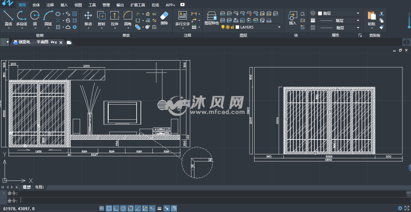The width and height of the screenshot is (411, 212).
Task: Click the new drawing tab button
Action: point(69,43)
